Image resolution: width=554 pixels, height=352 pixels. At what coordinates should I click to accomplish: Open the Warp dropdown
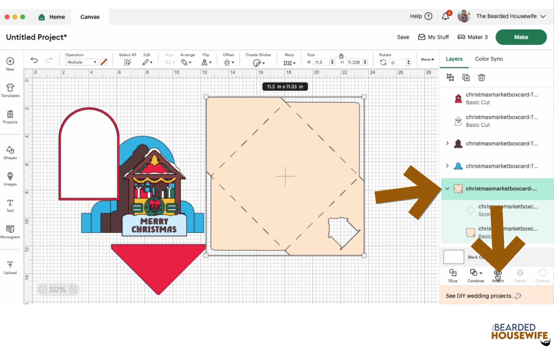289,63
